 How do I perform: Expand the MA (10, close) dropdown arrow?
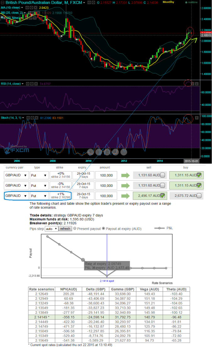tap(22, 8)
